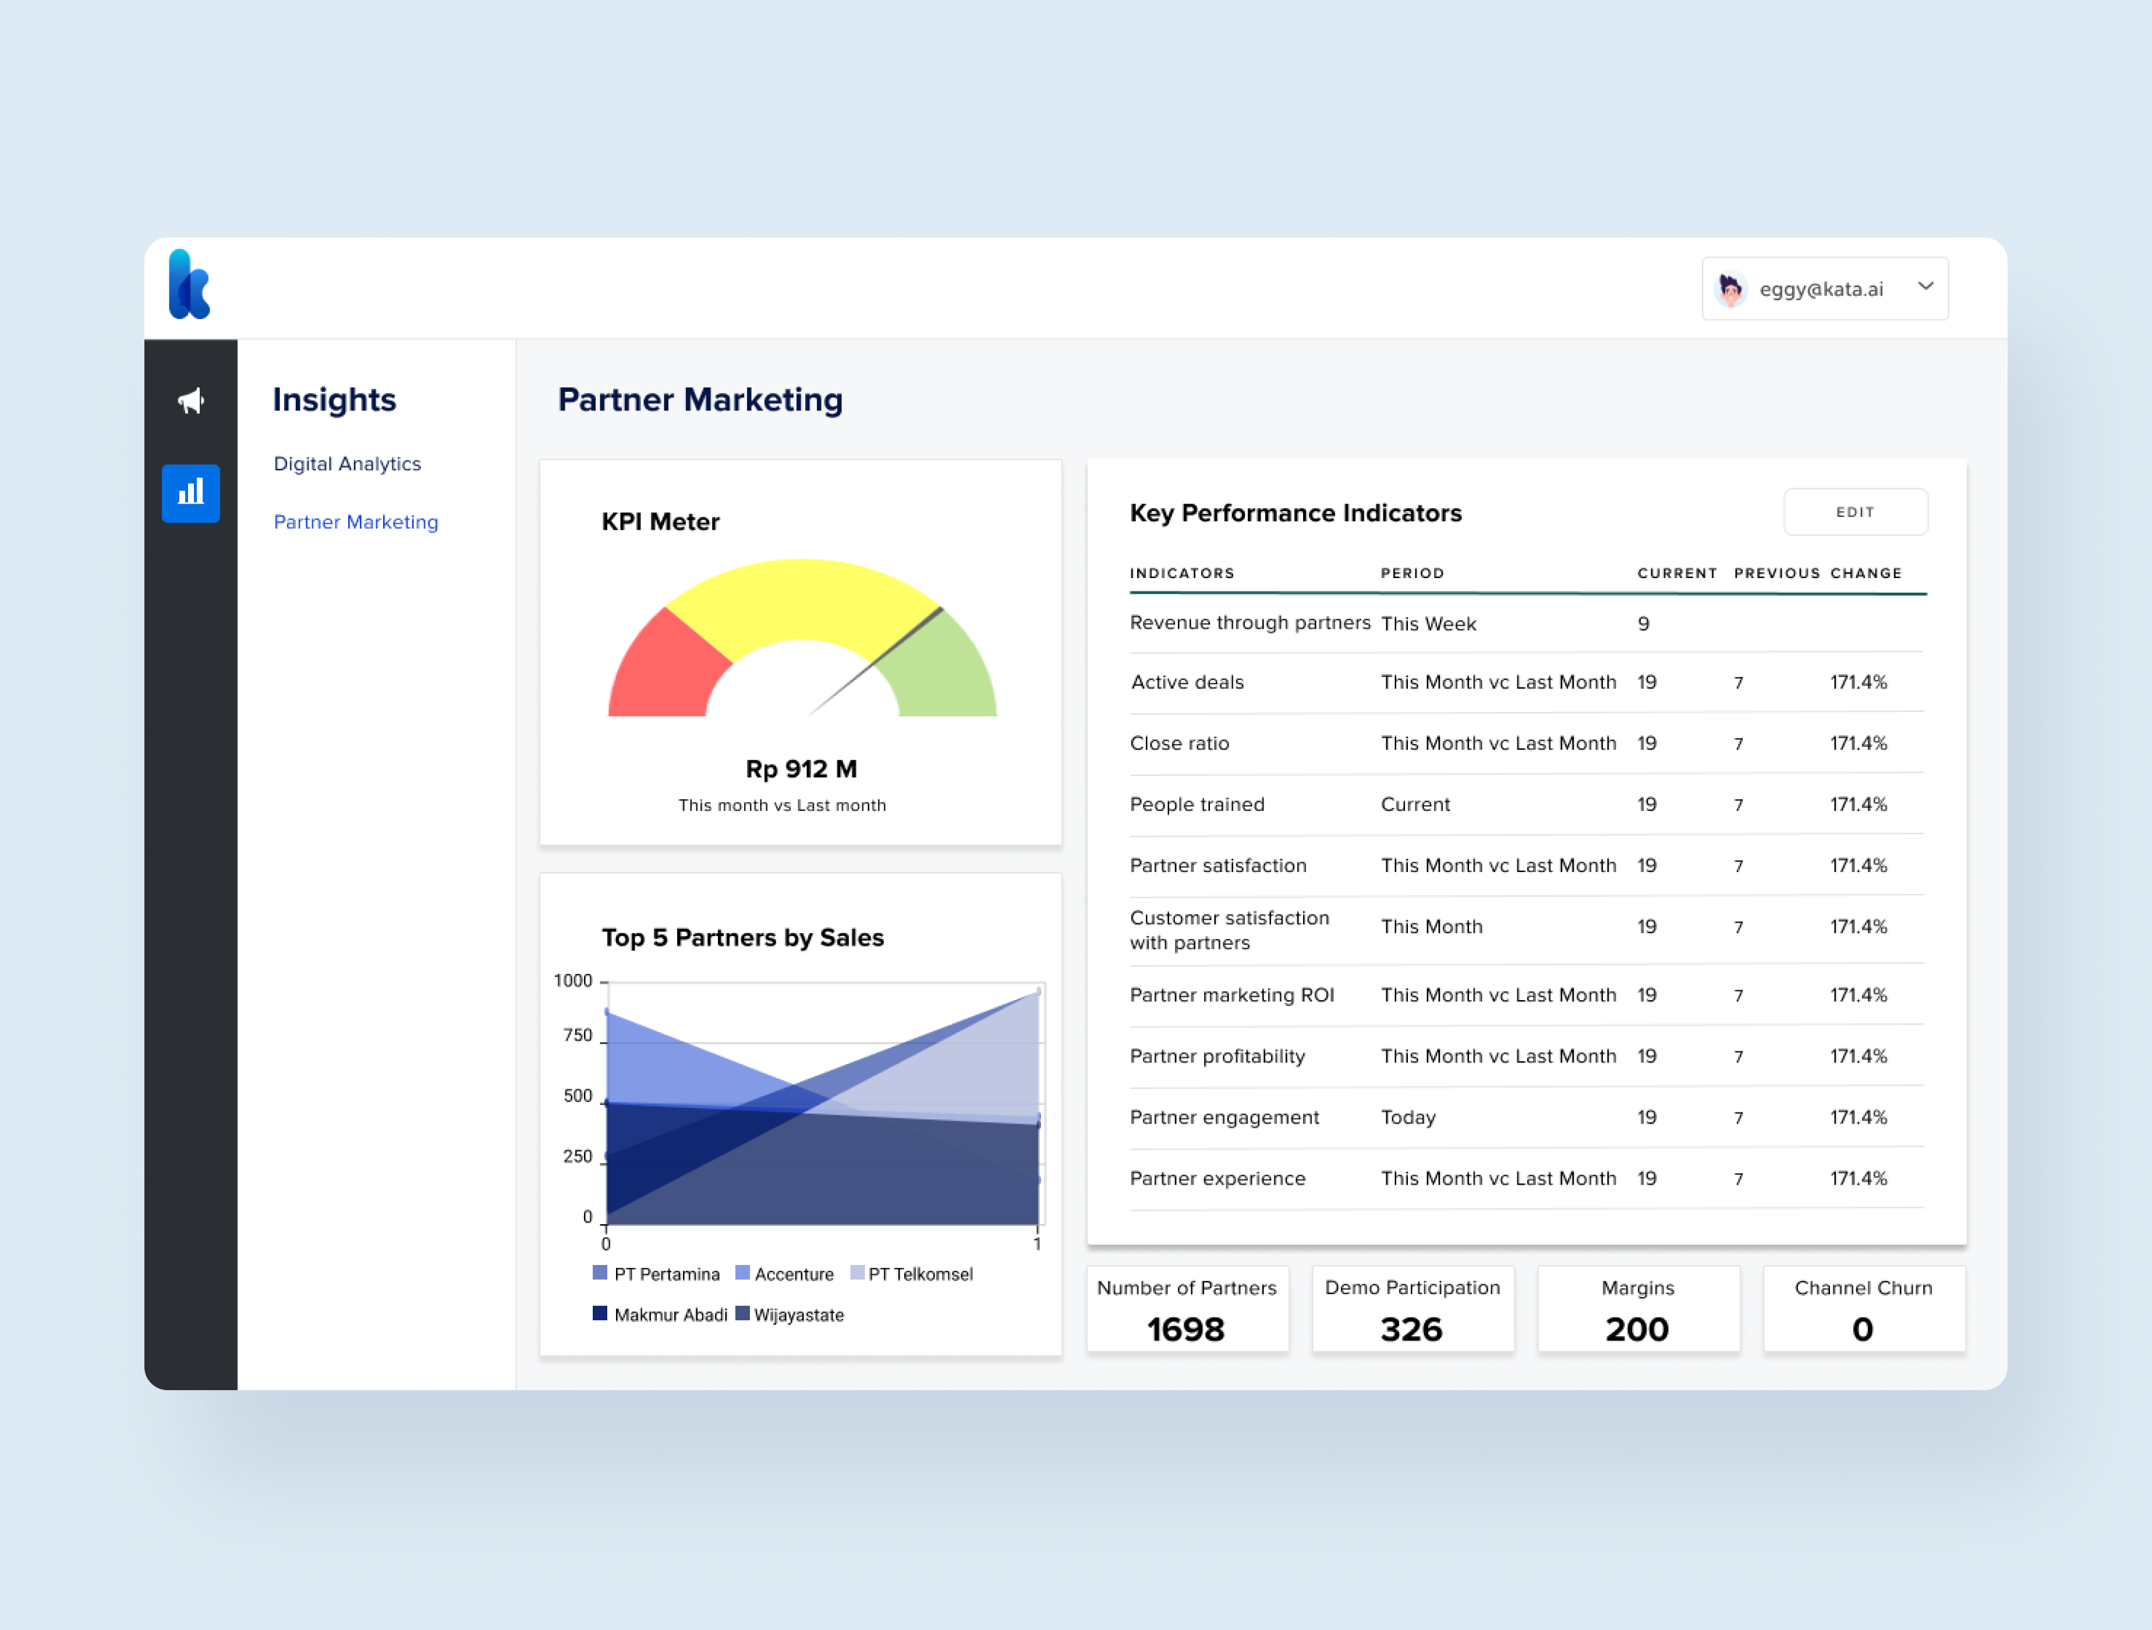
Task: Open Digital Analytics page
Action: [x=348, y=464]
